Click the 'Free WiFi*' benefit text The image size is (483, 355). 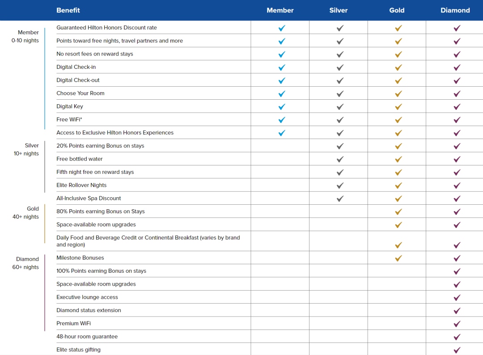click(69, 119)
